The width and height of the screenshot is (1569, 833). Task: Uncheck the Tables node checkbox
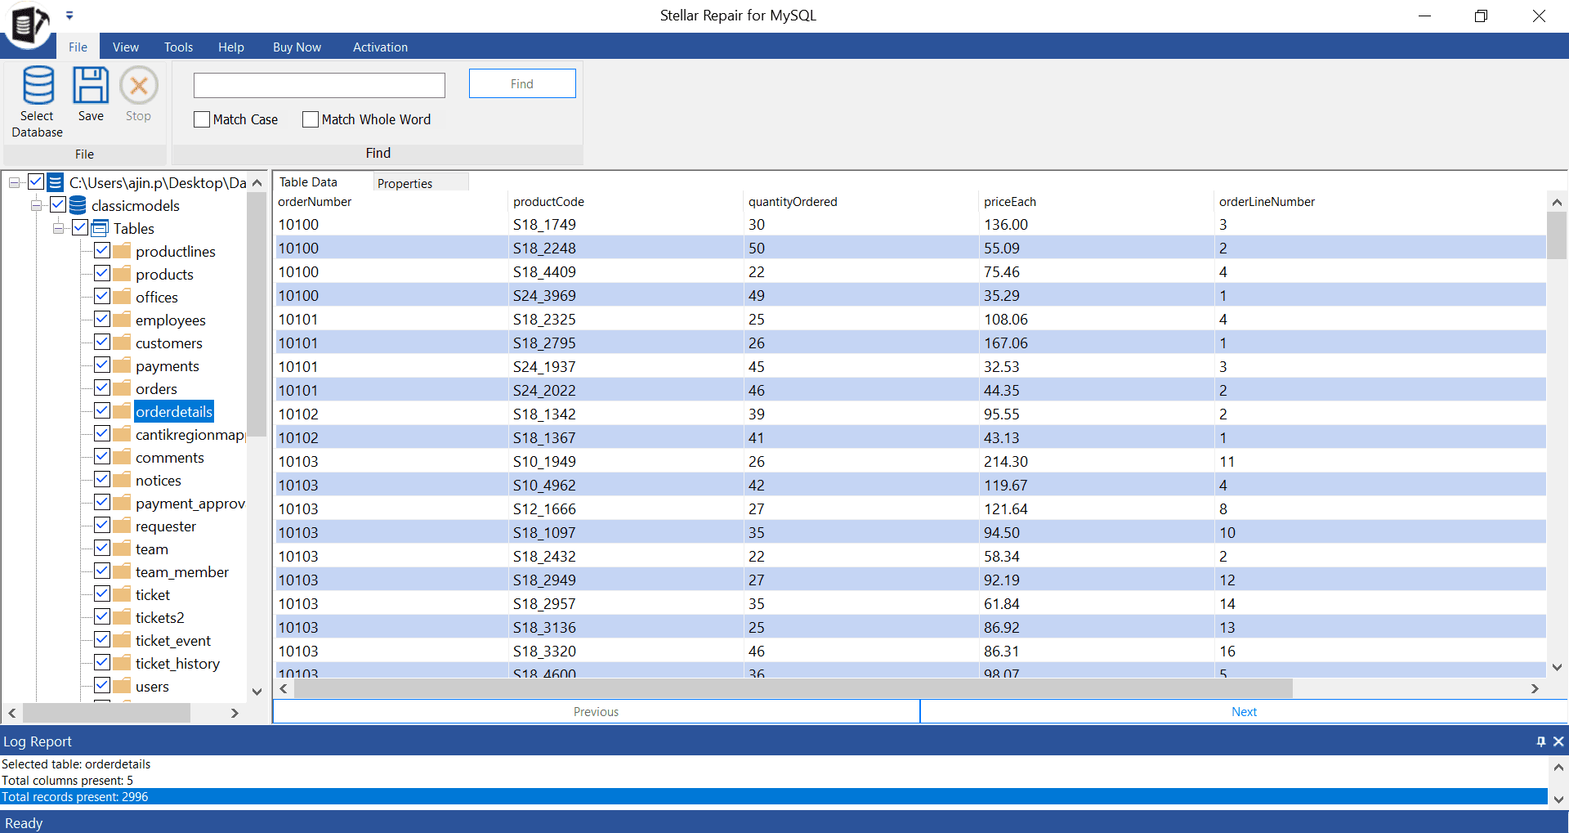tap(80, 227)
